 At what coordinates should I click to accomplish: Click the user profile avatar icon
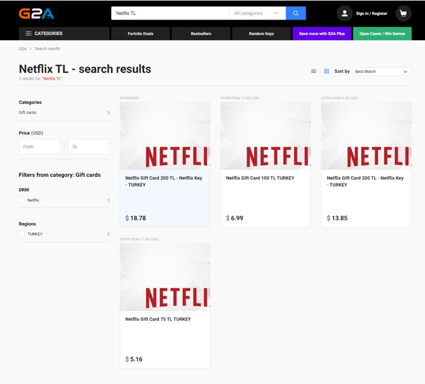tap(344, 13)
